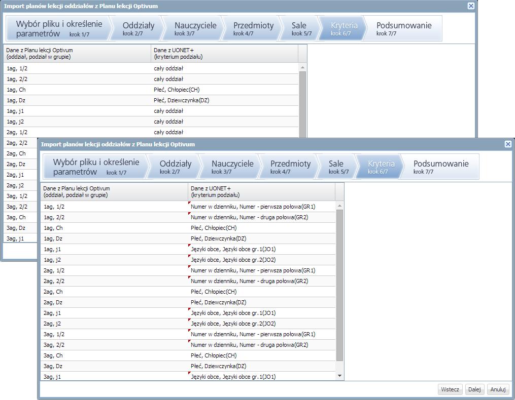
Task: Select criterion cell for 3ag, j1 in front window
Action: tap(261, 376)
